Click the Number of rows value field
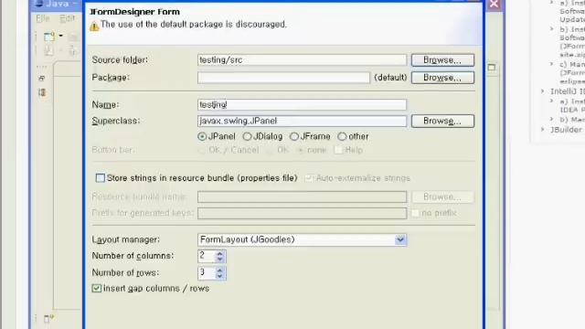The height and width of the screenshot is (329, 585). pos(207,272)
